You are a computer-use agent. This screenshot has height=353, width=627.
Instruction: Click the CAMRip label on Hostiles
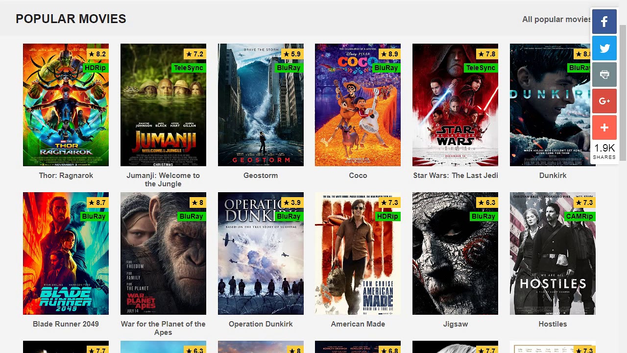pos(579,216)
